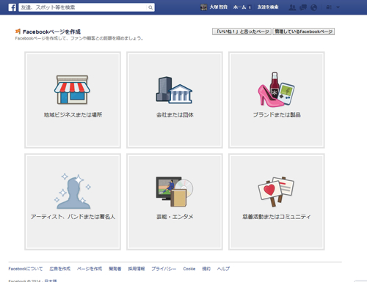Open the ヘルプ footer link

[x=223, y=269]
